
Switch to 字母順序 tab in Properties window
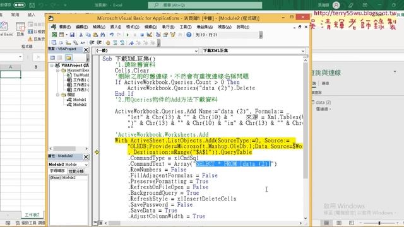(x=57, y=171)
